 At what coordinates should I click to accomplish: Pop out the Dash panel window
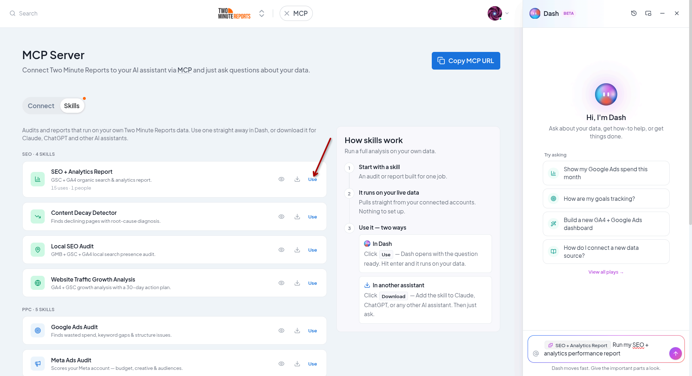(x=648, y=13)
